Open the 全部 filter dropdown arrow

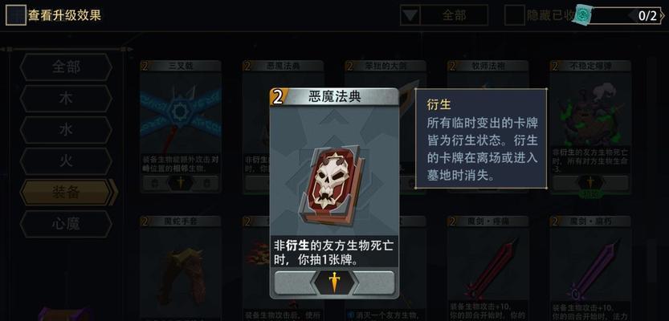coord(410,15)
